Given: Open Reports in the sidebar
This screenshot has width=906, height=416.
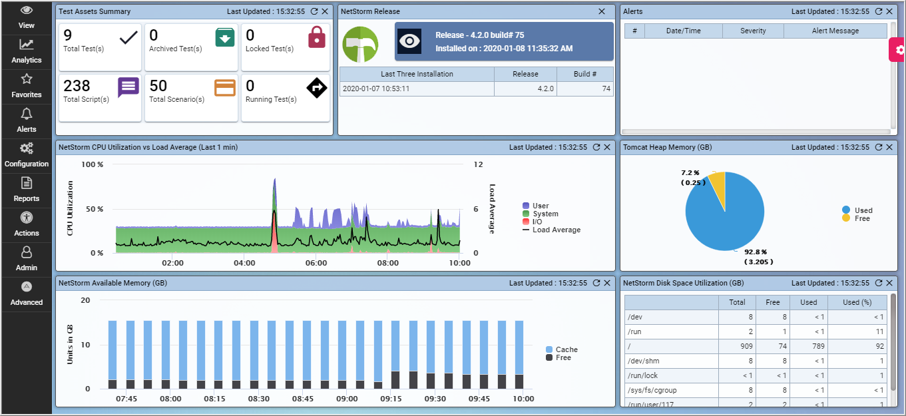Looking at the screenshot, I should [x=26, y=191].
